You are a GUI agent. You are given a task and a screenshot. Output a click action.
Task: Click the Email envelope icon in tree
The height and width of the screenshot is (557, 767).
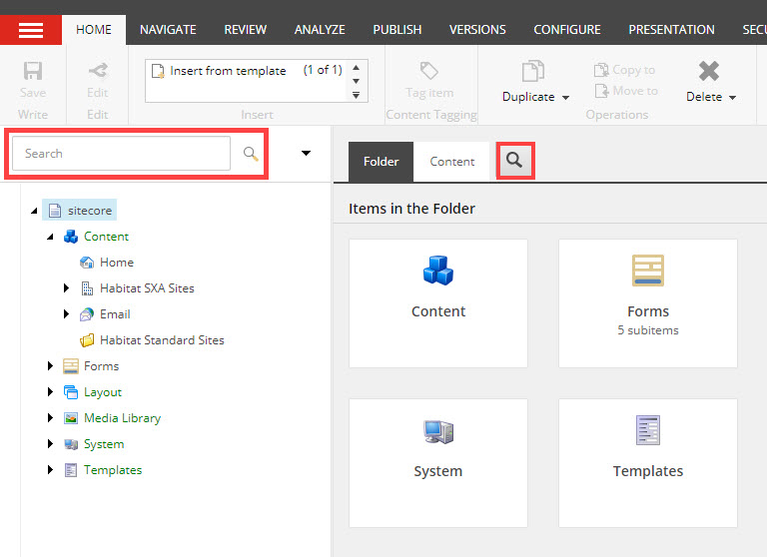[87, 314]
